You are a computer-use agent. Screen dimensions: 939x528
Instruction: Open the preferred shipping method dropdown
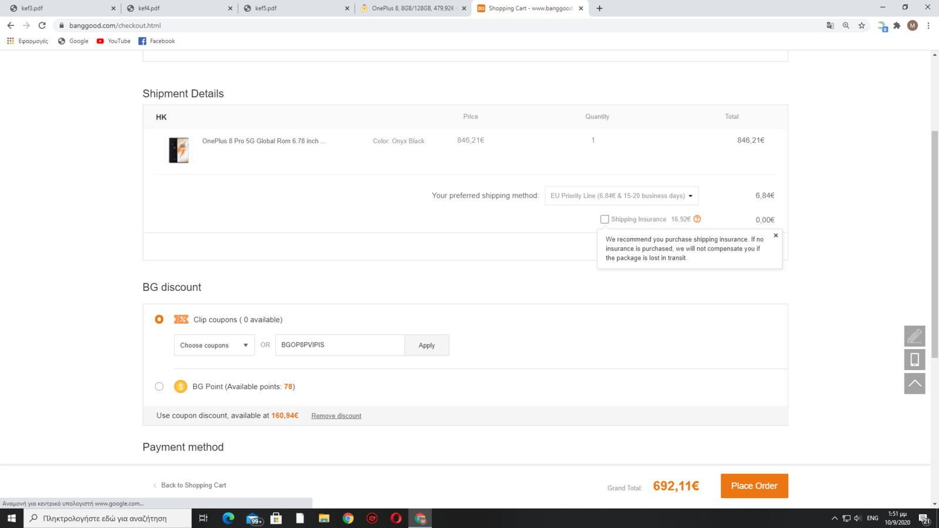click(622, 195)
